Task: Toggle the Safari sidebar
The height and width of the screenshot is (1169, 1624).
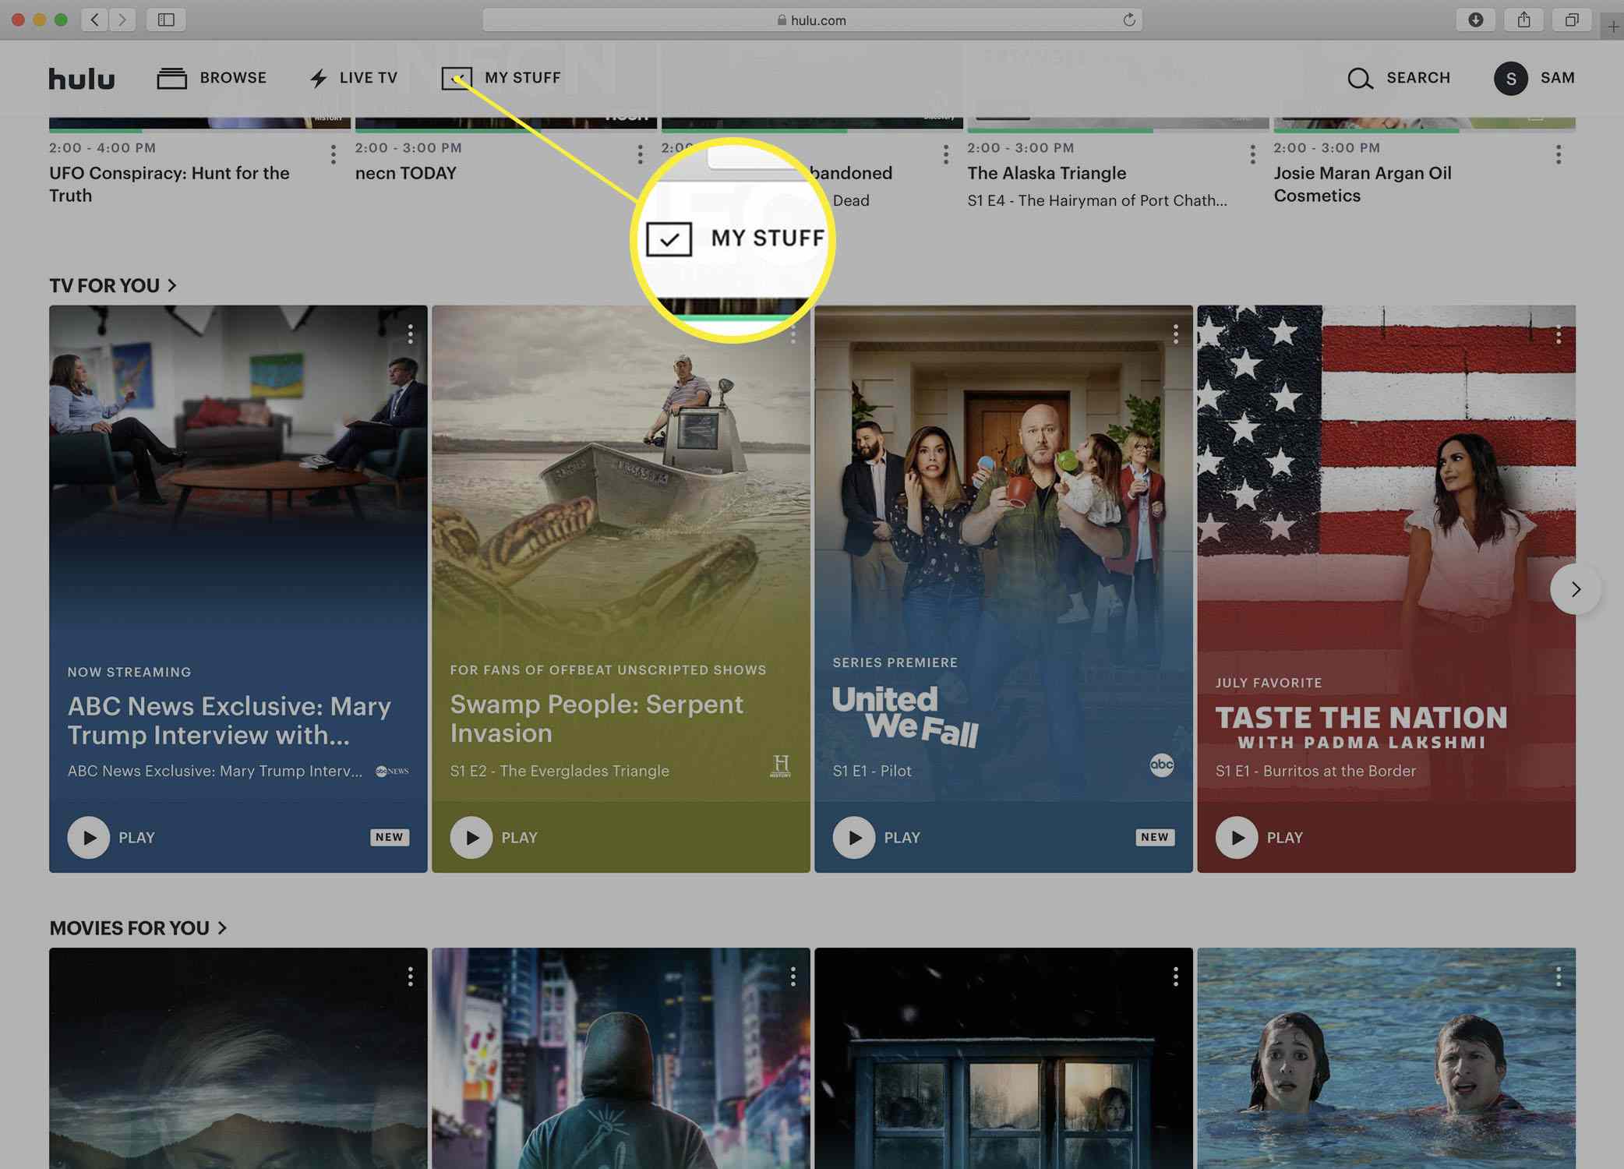Action: (166, 19)
